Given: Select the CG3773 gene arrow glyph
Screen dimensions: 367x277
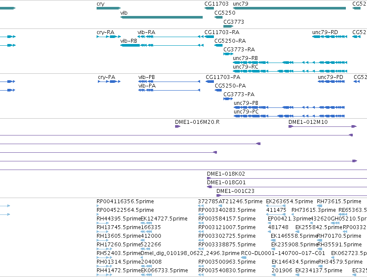Looking at the screenshot, I should (228, 26).
